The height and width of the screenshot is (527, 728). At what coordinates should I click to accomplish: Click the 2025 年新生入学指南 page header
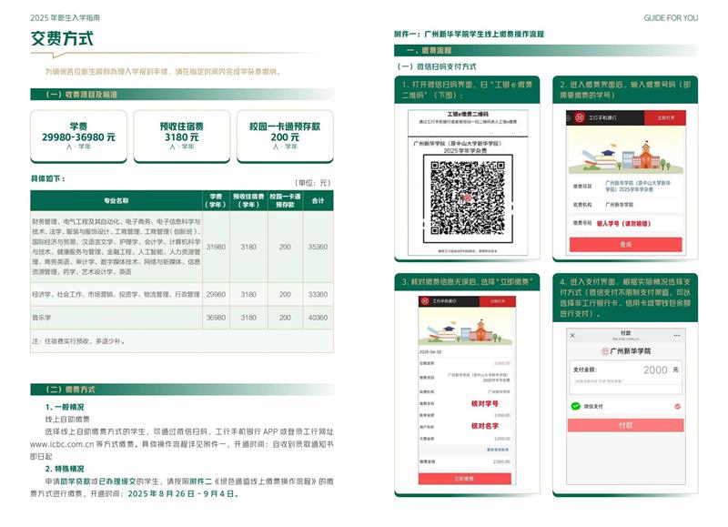[65, 18]
